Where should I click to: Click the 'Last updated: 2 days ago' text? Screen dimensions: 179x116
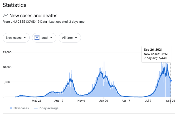(67, 22)
